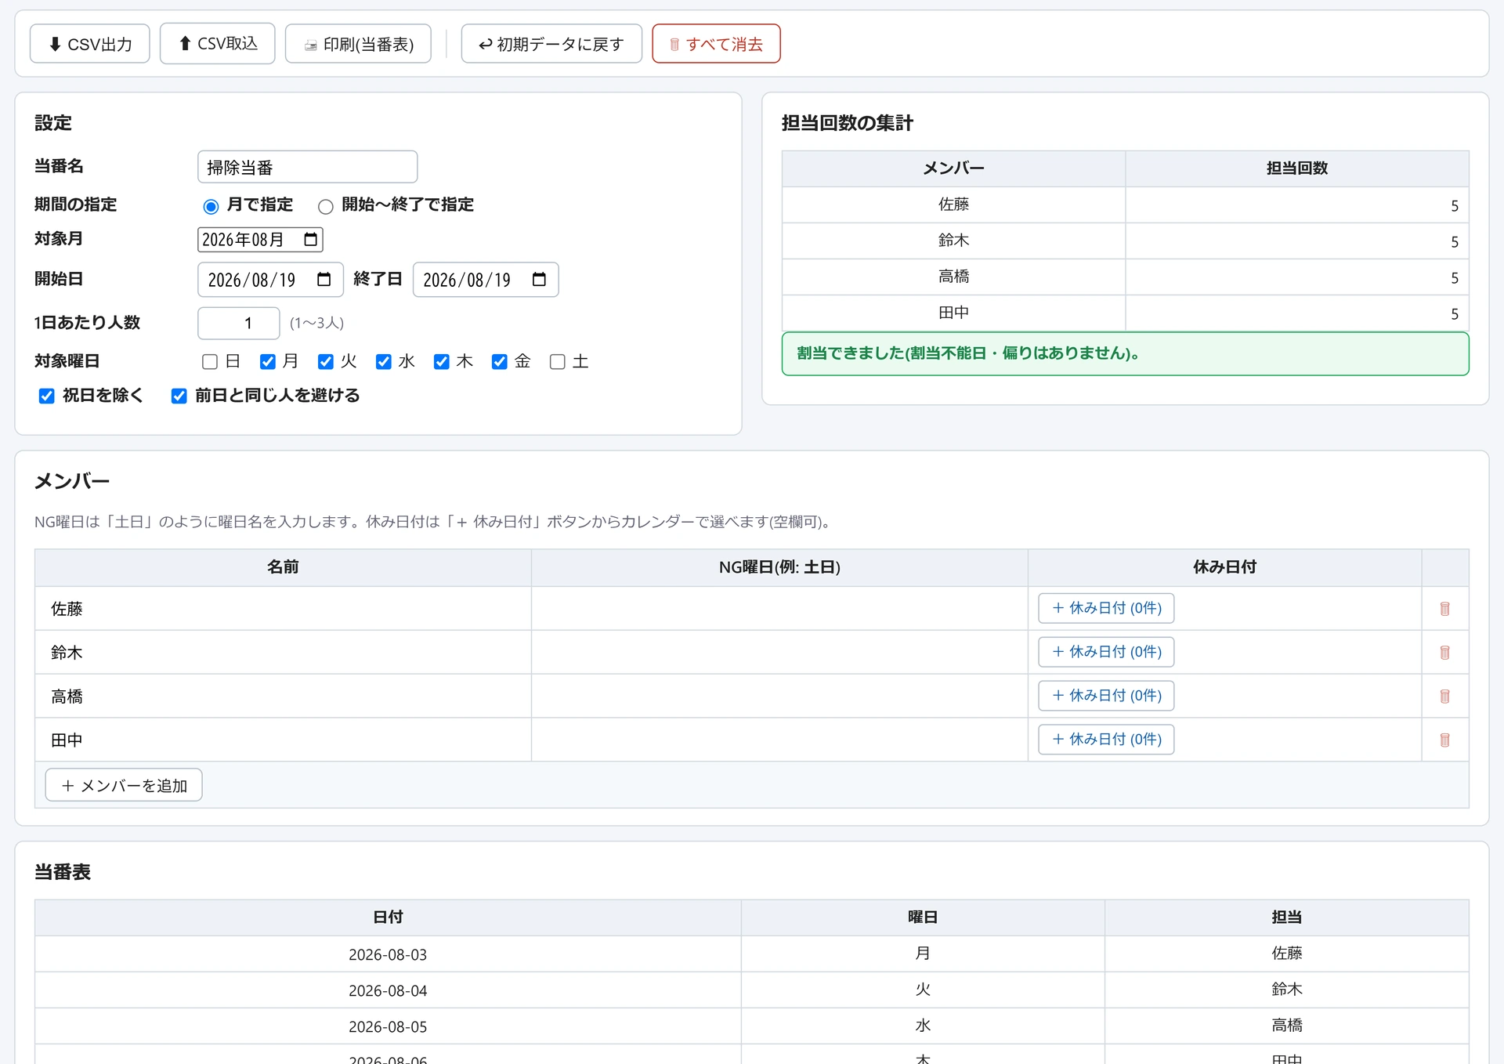Click date 2026-08-05 in 当番表
Image resolution: width=1504 pixels, height=1064 pixels.
pos(388,1026)
